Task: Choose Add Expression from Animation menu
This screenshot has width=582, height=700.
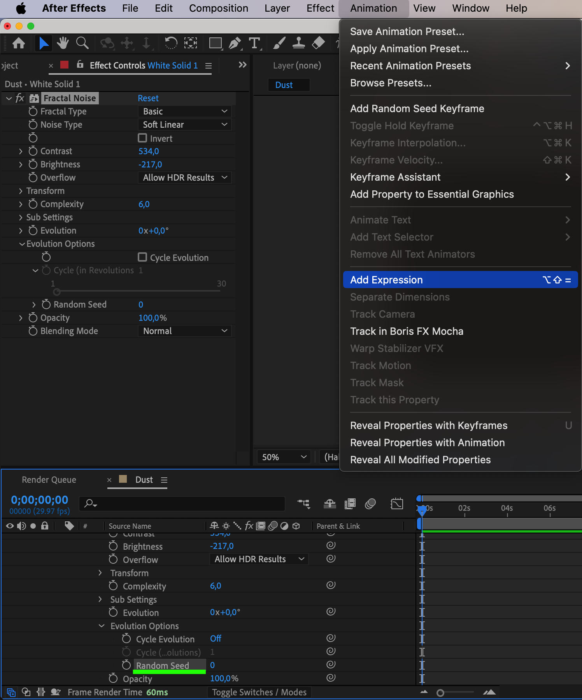Action: click(x=460, y=280)
